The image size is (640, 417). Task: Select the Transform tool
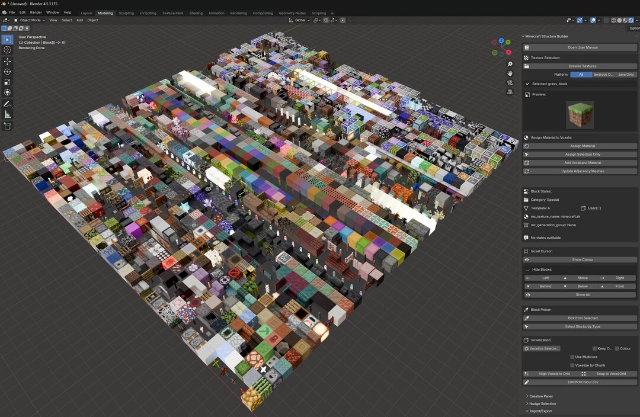click(7, 92)
